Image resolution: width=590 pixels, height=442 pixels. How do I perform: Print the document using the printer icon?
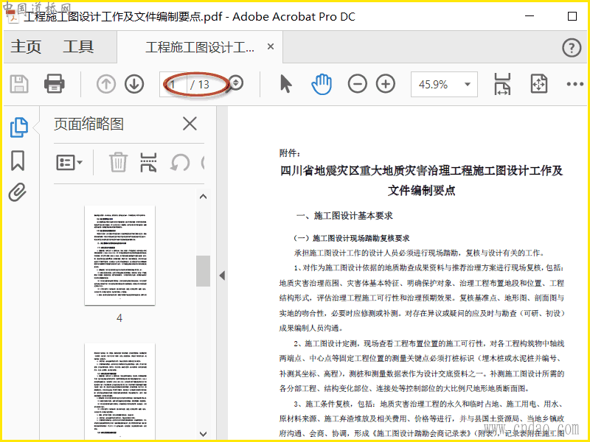click(x=54, y=84)
